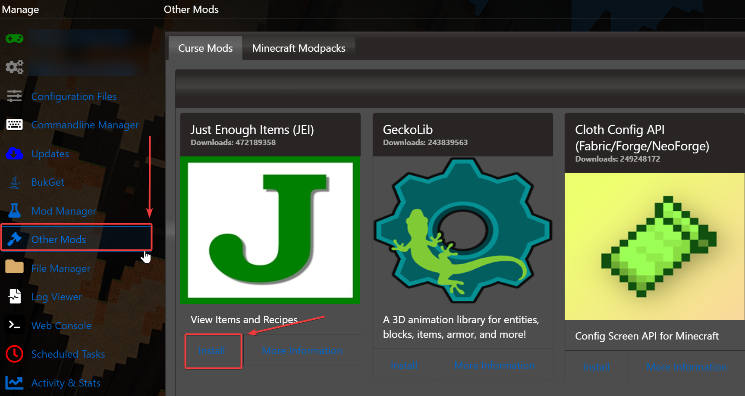This screenshot has height=396, width=745.
Task: Click the Scheduled Tasks clock icon
Action: pyautogui.click(x=14, y=354)
